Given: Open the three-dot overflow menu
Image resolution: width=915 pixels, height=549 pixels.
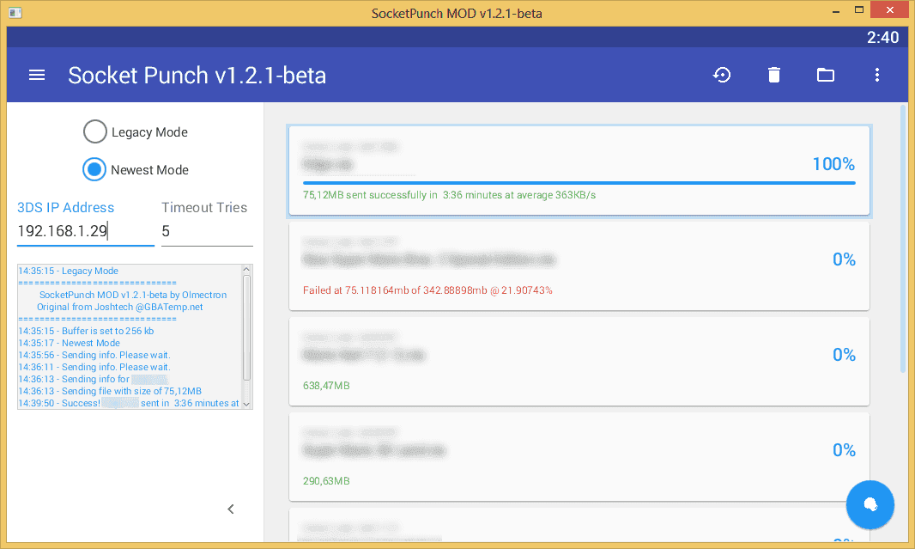Looking at the screenshot, I should pyautogui.click(x=876, y=75).
